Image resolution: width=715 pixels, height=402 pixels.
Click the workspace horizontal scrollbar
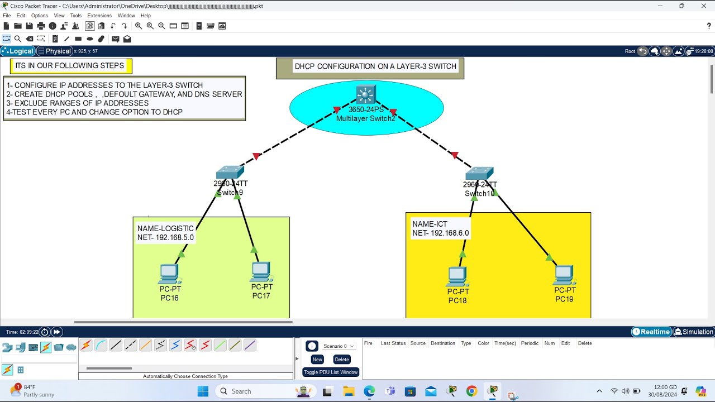[x=183, y=322]
